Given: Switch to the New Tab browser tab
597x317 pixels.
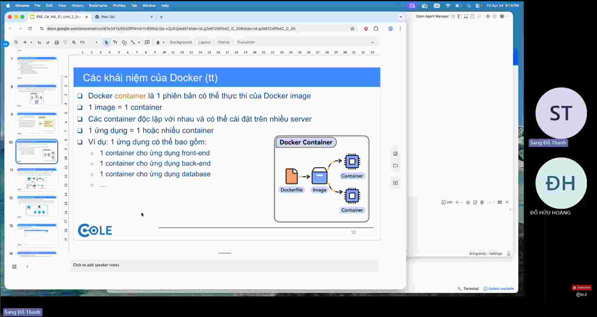Looking at the screenshot, I should pyautogui.click(x=124, y=17).
